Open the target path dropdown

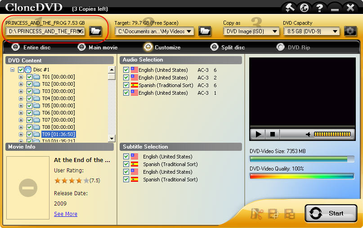(189, 31)
